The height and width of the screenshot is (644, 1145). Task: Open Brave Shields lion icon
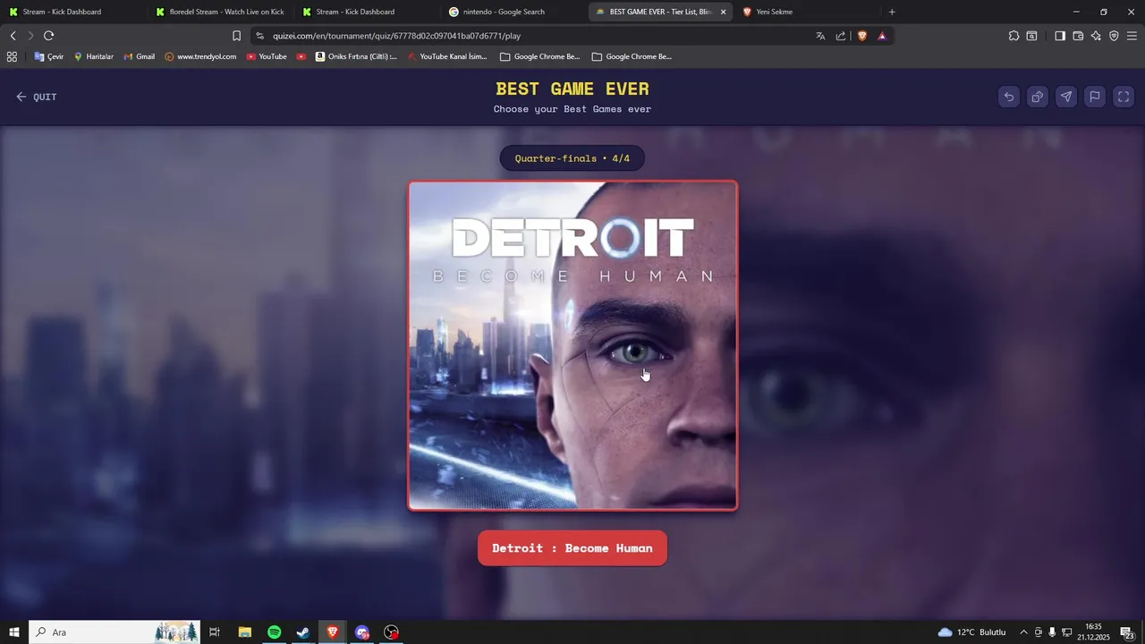[x=862, y=36]
